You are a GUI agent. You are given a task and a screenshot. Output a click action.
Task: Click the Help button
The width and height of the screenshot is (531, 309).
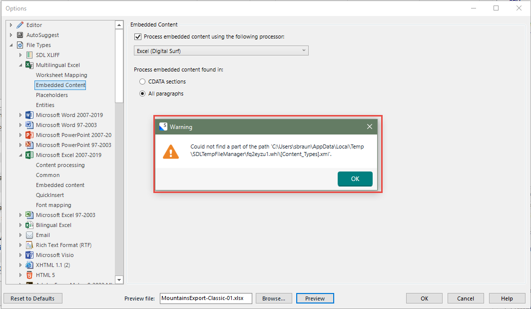(507, 298)
